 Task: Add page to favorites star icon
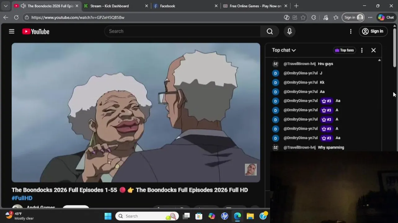303,17
